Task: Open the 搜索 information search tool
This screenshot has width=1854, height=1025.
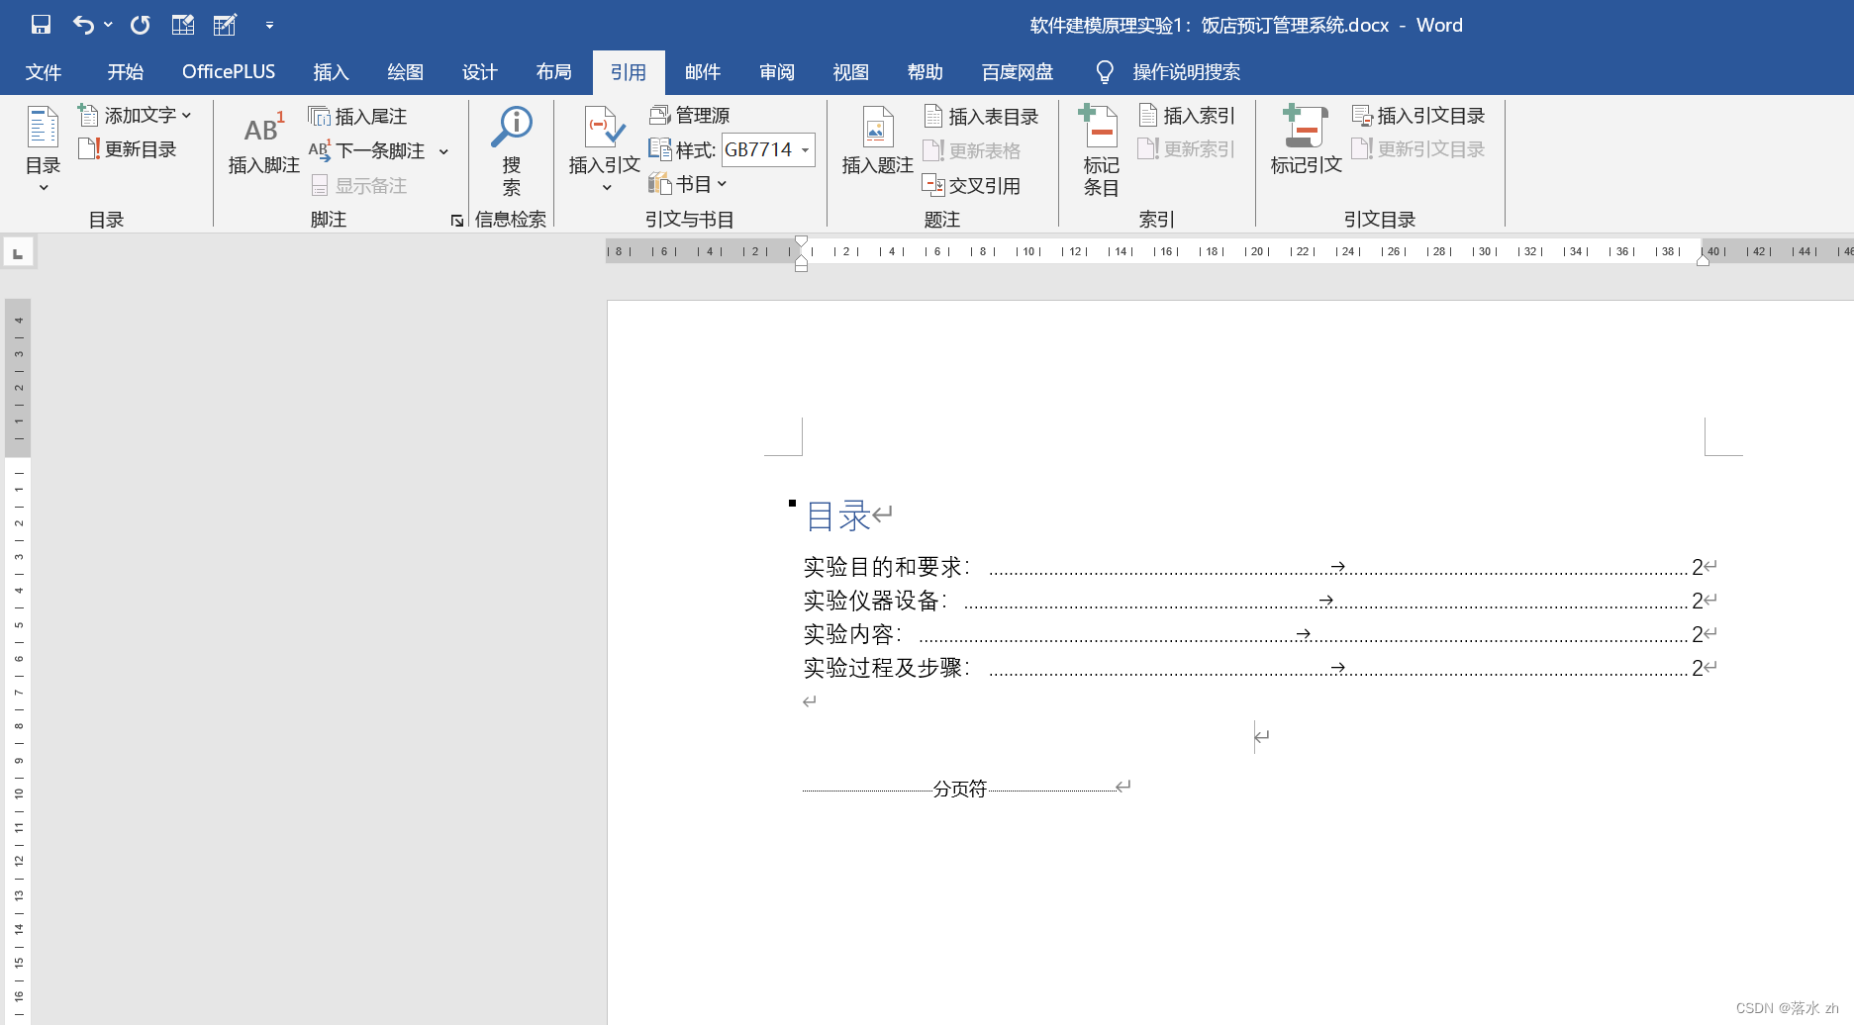Action: (x=512, y=150)
